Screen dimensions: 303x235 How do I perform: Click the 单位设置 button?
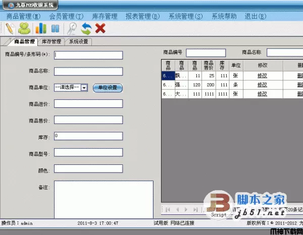[x=108, y=88]
